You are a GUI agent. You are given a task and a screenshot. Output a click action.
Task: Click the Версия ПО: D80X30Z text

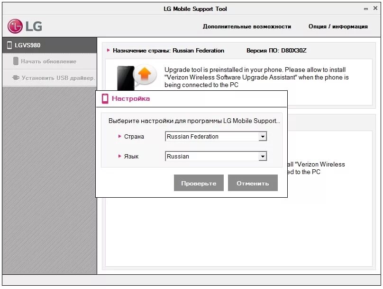(276, 51)
